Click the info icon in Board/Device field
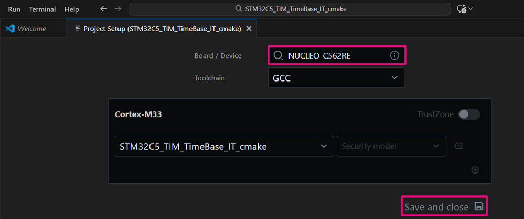The image size is (524, 219). (x=394, y=55)
